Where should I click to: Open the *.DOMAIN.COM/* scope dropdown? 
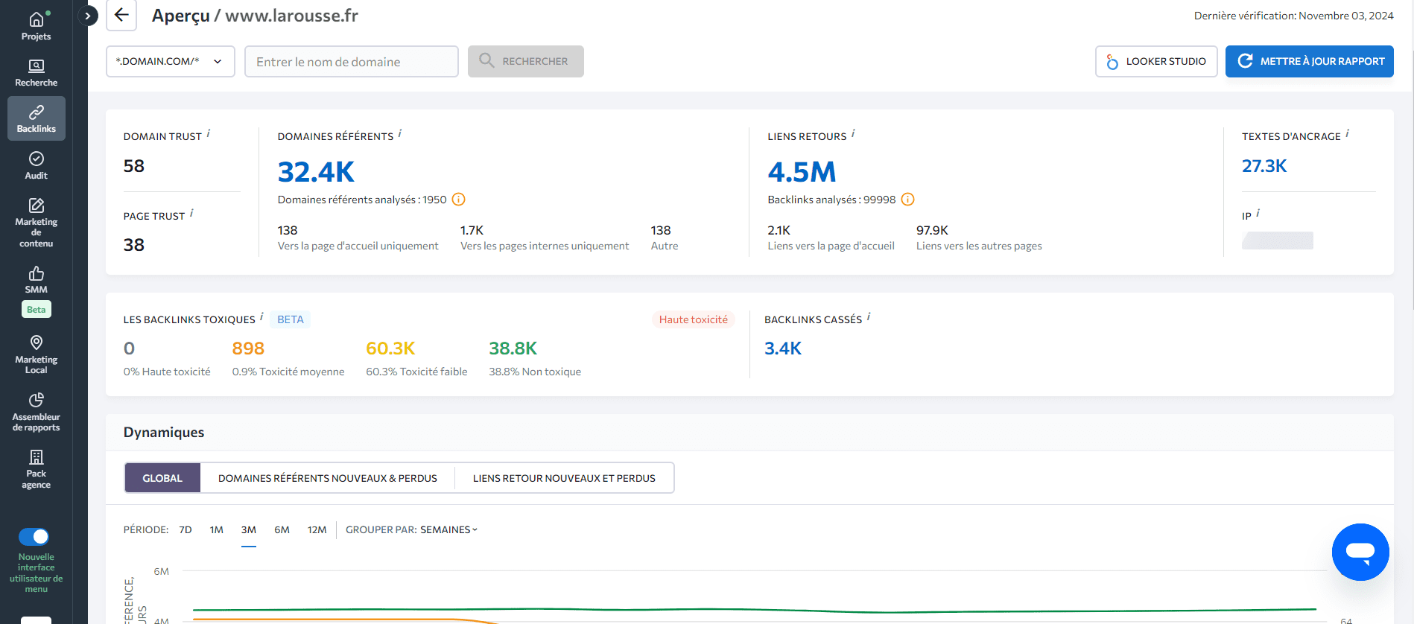pyautogui.click(x=170, y=61)
